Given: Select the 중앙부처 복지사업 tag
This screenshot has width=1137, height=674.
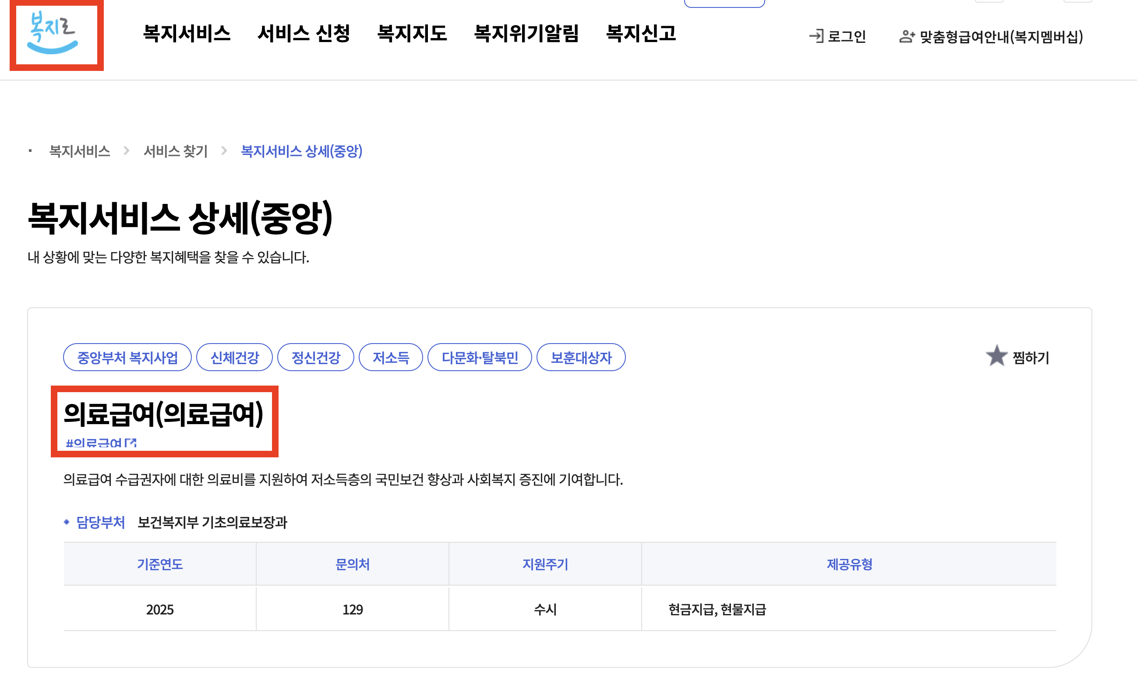Looking at the screenshot, I should 127,358.
